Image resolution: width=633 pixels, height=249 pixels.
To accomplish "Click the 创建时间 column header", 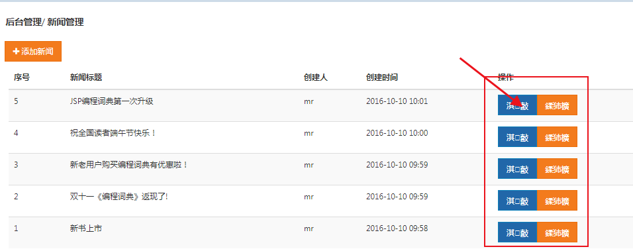I will 382,77.
